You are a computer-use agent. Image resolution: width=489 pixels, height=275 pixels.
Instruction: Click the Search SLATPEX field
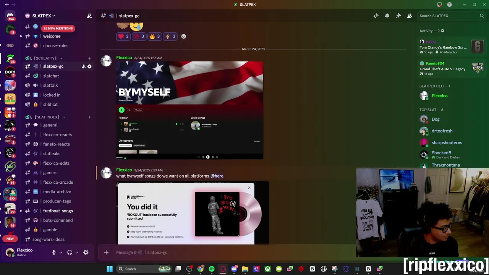click(x=451, y=16)
